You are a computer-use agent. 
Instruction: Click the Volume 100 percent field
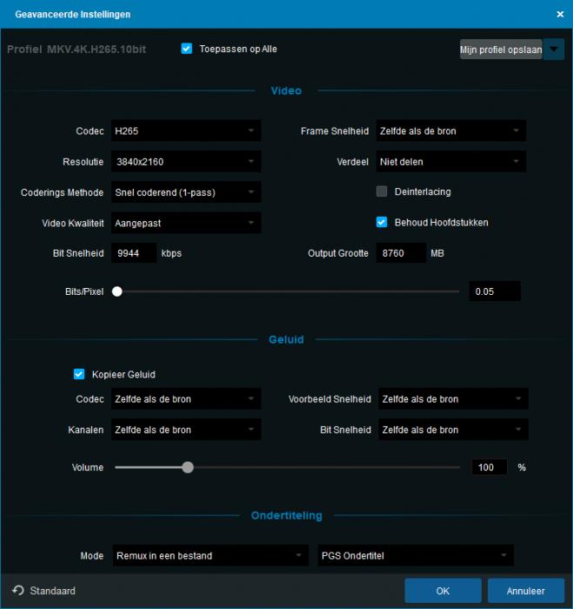(x=490, y=467)
